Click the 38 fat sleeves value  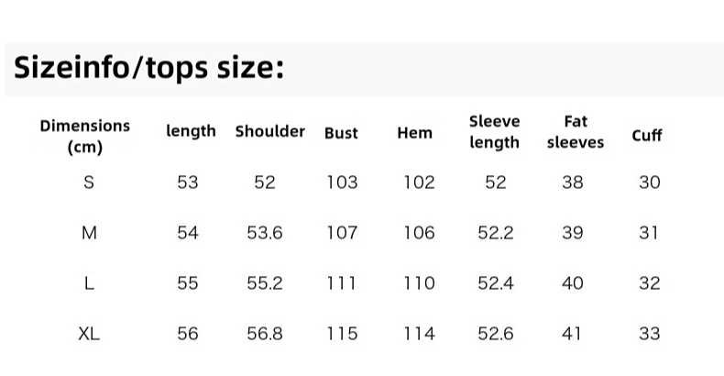[x=573, y=182]
